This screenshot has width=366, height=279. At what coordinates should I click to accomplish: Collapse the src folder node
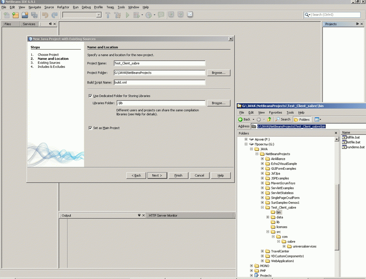pyautogui.click(x=268, y=232)
